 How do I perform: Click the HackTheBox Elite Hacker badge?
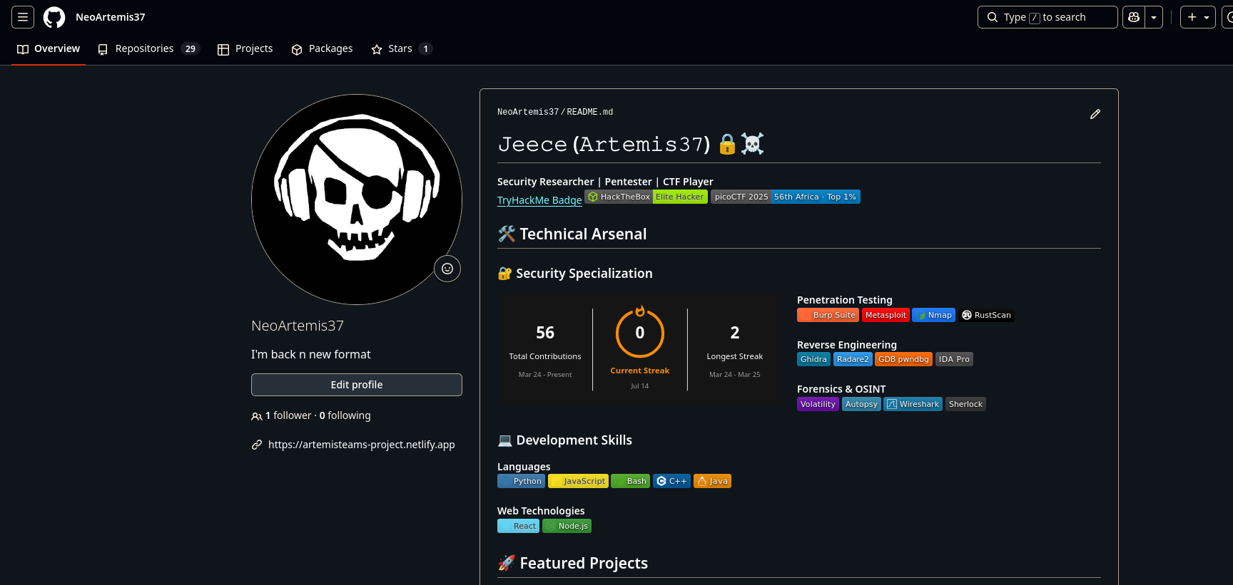coord(646,197)
